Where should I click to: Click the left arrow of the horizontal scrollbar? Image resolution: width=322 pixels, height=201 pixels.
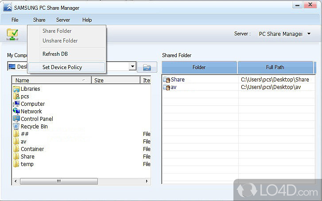pyautogui.click(x=16, y=181)
